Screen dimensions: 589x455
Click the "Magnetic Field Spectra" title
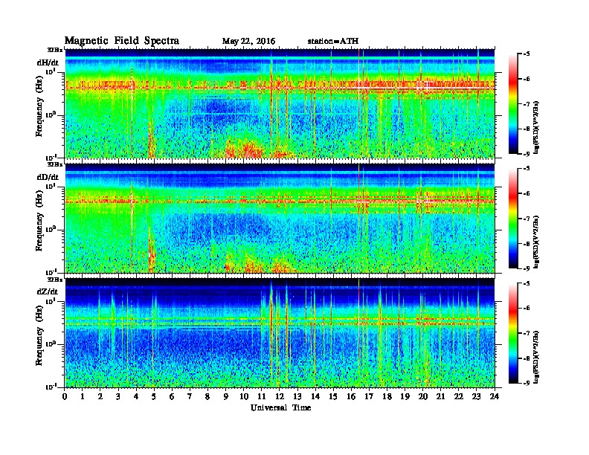[122, 41]
